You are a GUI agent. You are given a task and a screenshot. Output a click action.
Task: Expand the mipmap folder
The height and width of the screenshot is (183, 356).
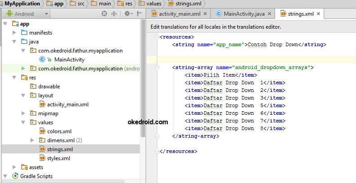[23, 113]
